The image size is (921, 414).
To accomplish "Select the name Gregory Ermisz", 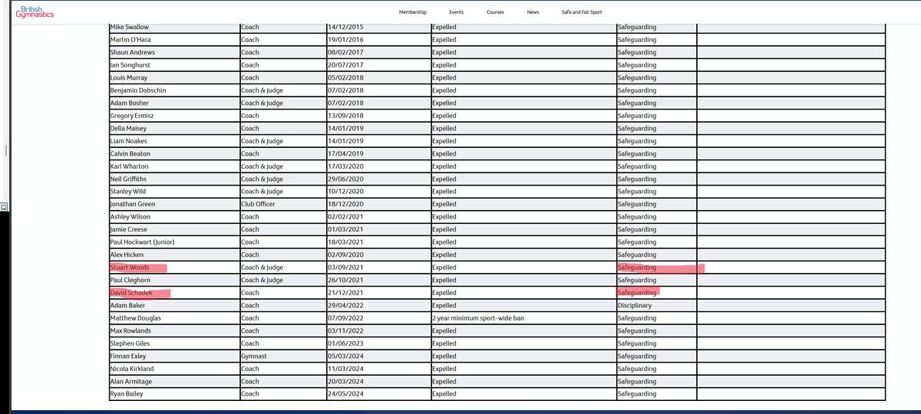I will click(x=132, y=116).
